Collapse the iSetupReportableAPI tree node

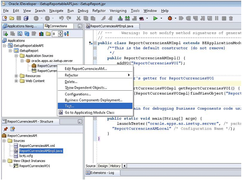point(4,46)
